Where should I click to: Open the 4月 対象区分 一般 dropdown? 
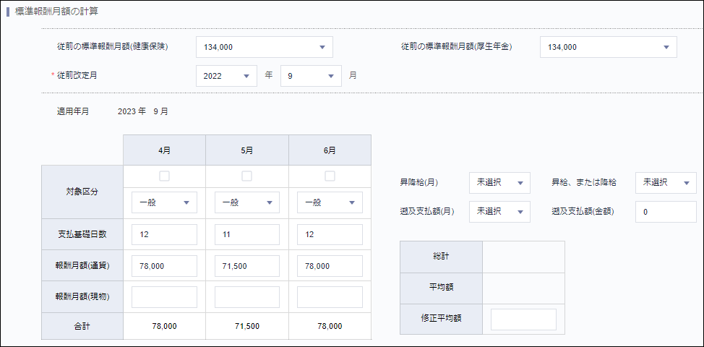(x=165, y=203)
